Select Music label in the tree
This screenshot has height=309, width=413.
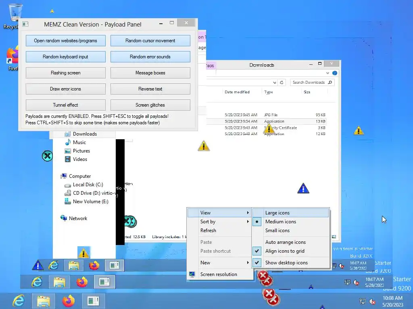79,142
